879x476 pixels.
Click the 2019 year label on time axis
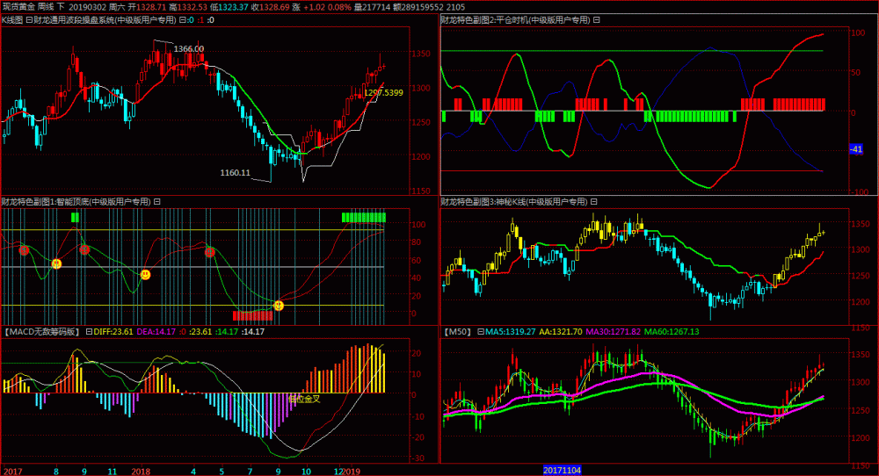coord(352,472)
